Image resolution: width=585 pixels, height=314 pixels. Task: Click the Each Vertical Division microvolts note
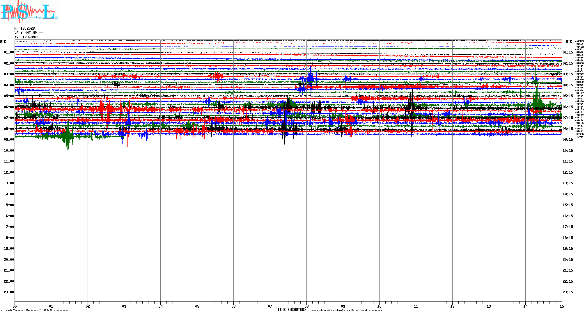pyautogui.click(x=37, y=310)
